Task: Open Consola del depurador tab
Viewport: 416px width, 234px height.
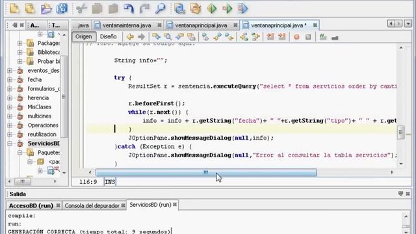Action: [x=92, y=205]
